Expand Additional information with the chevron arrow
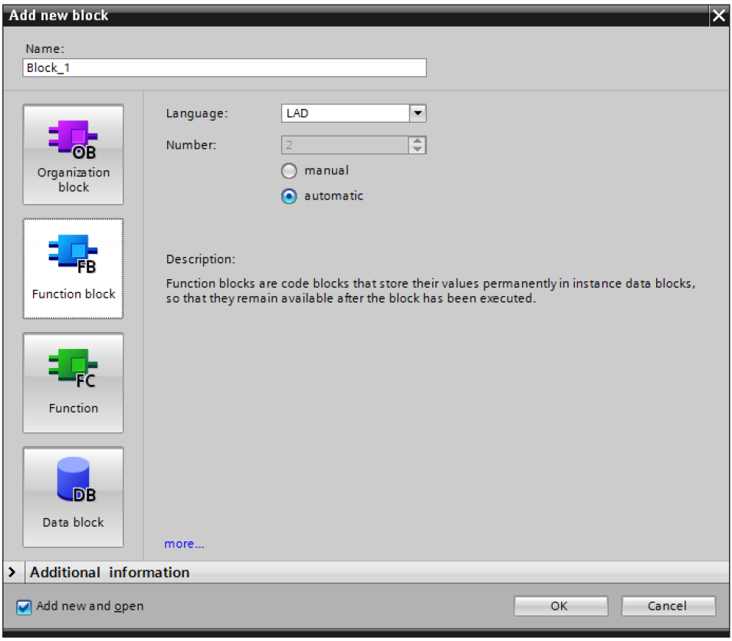The height and width of the screenshot is (641, 732). 12,572
